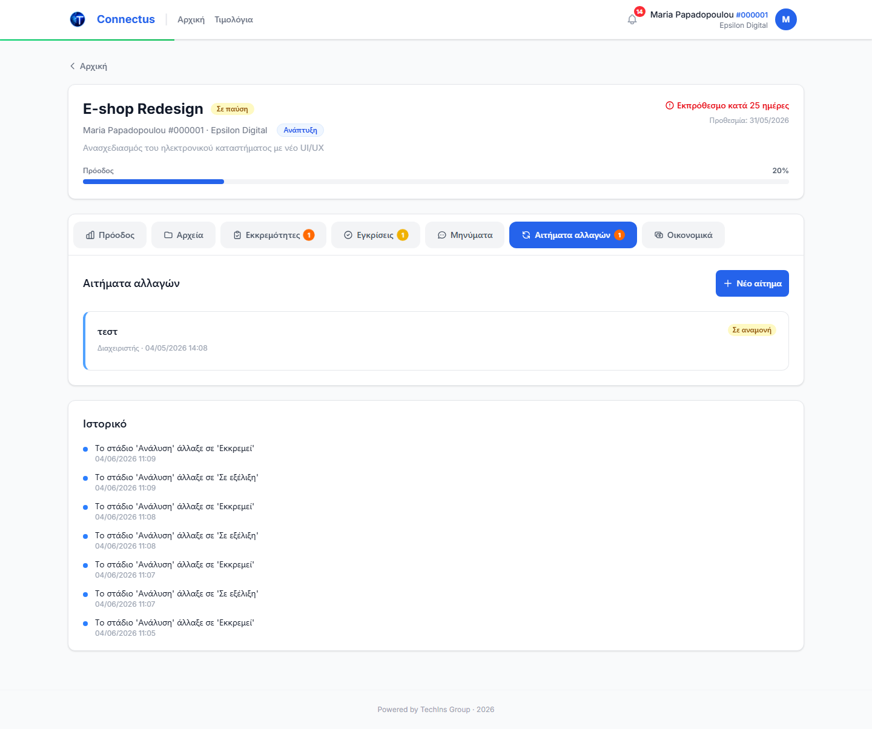
Task: Click the money icon on Οικονομικά tab
Action: 659,235
